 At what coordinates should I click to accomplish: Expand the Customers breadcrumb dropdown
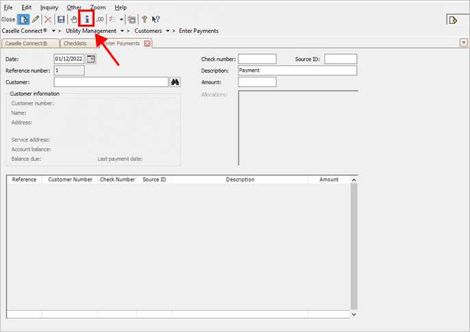[x=168, y=31]
